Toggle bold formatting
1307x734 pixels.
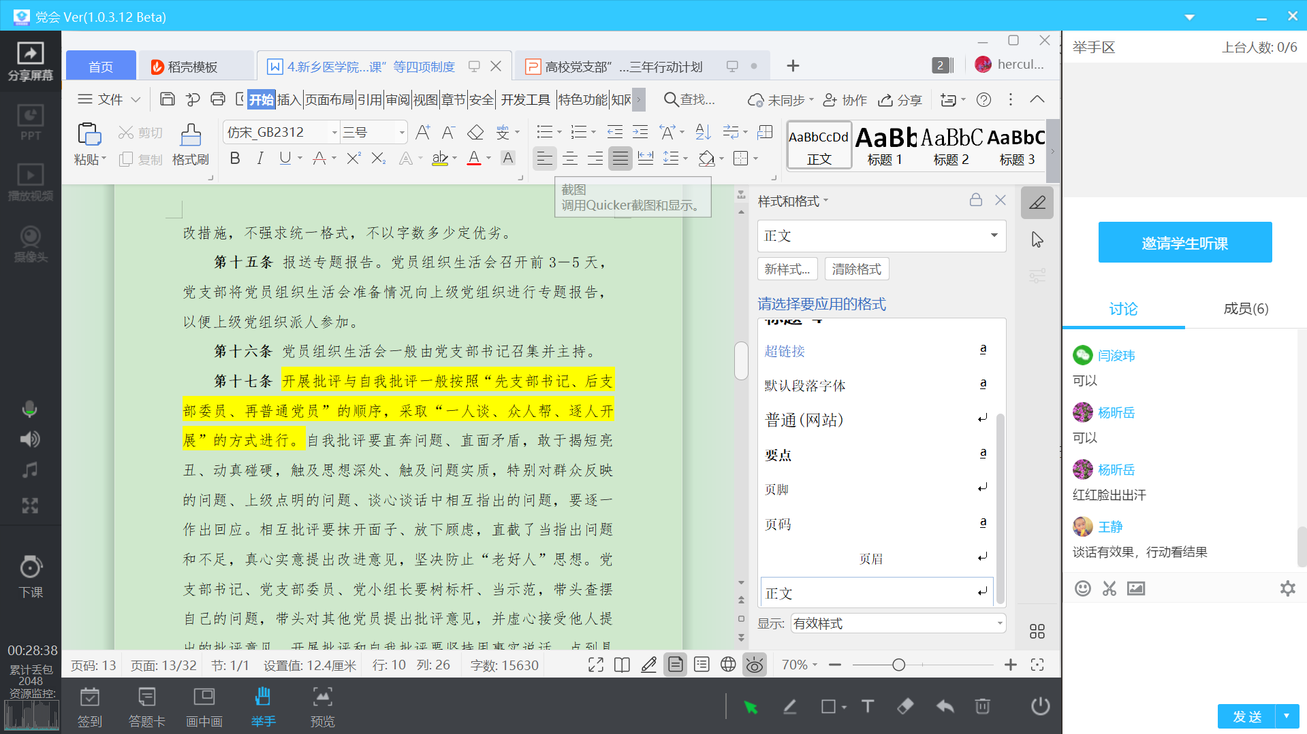point(235,159)
